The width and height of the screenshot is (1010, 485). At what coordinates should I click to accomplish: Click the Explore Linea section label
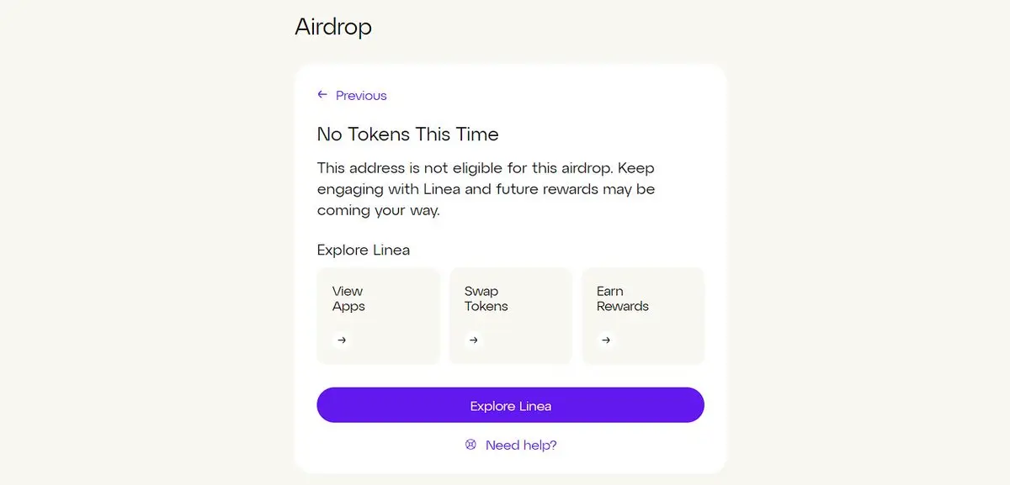[364, 250]
